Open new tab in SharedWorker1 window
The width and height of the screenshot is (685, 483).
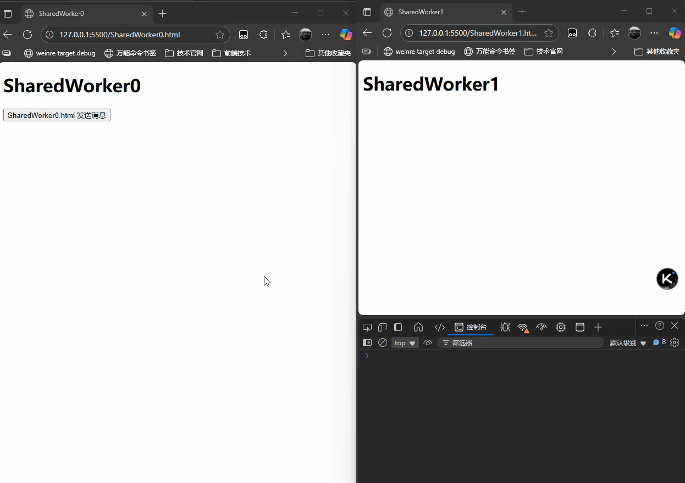pos(522,12)
